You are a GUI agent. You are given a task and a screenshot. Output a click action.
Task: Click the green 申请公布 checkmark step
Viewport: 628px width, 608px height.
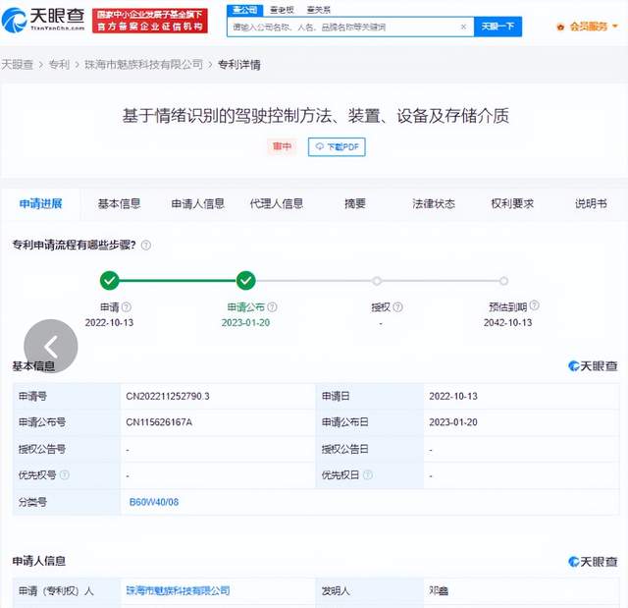coord(245,281)
